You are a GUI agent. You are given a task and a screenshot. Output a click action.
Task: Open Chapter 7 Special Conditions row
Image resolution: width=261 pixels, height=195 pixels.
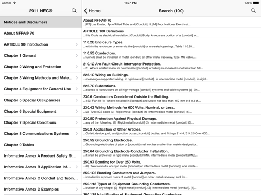pos(41,122)
